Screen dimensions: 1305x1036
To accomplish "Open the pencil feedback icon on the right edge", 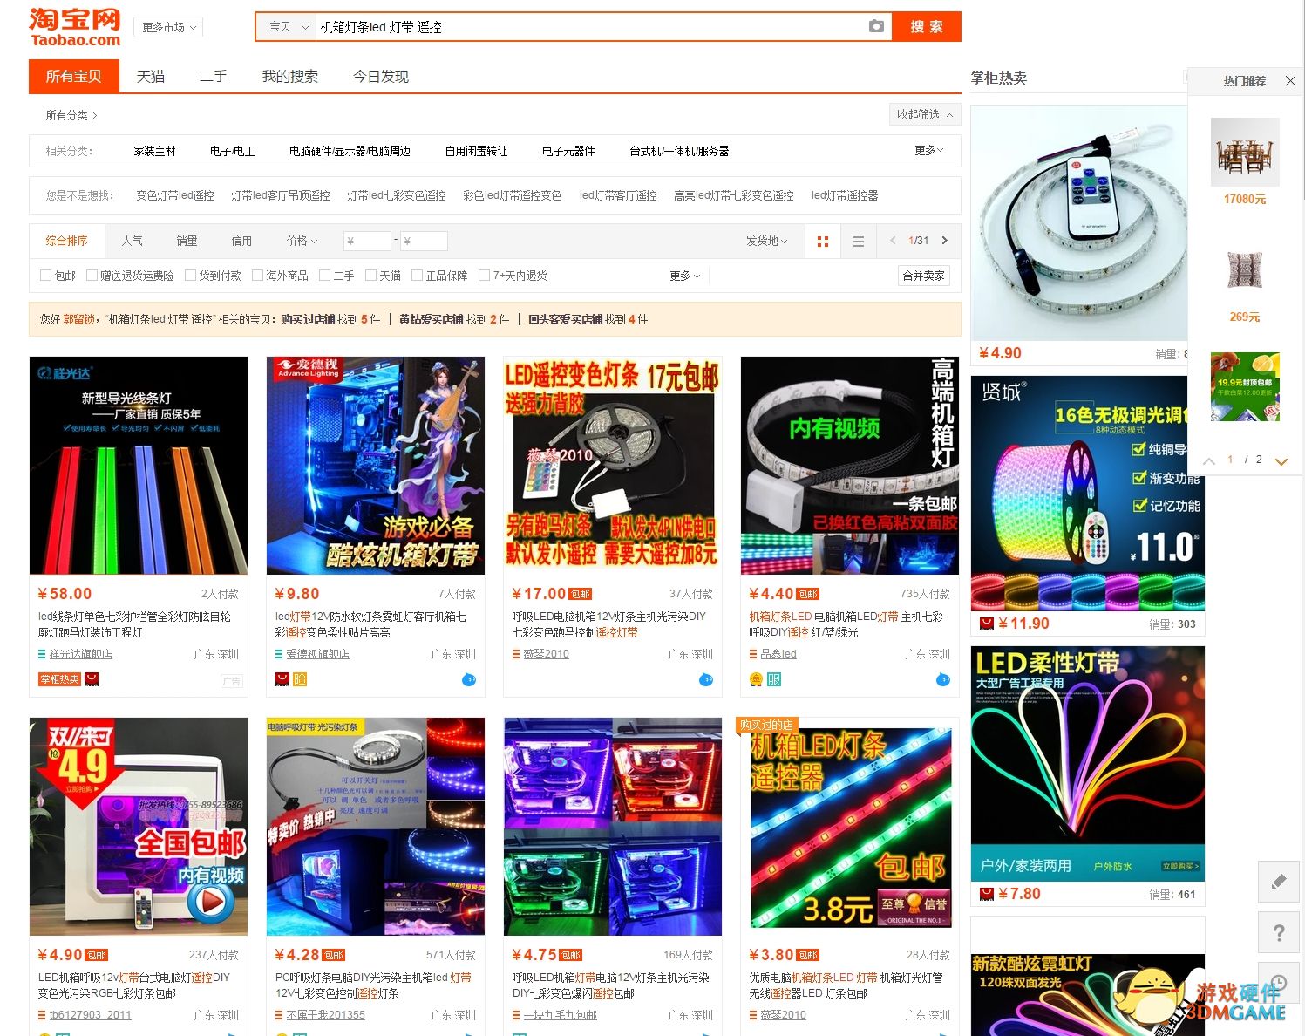I will (1279, 881).
